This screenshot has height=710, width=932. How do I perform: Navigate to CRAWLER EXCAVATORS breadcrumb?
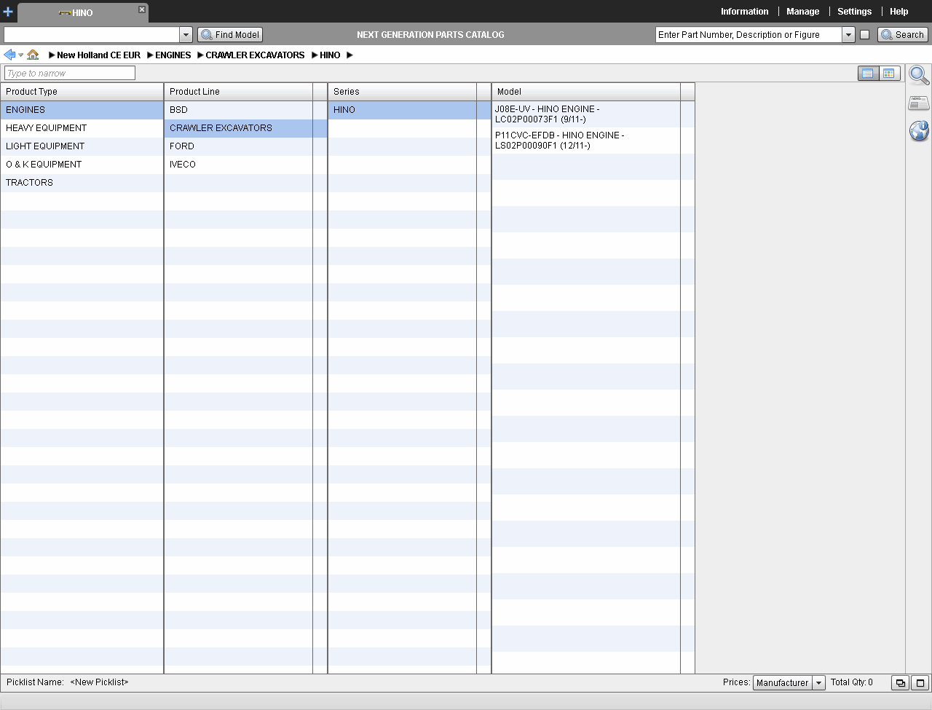[x=255, y=55]
